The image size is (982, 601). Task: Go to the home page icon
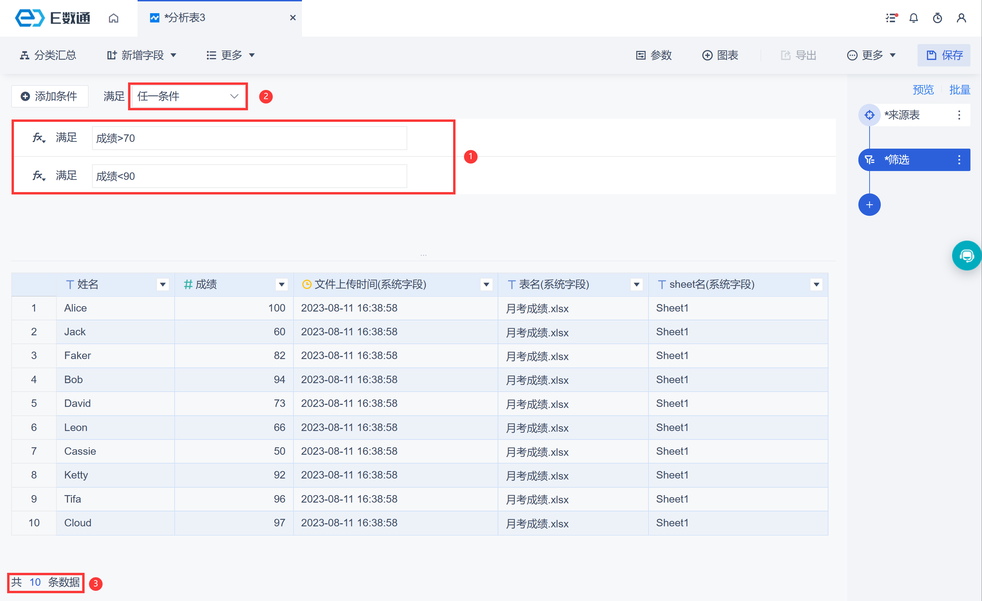(113, 18)
